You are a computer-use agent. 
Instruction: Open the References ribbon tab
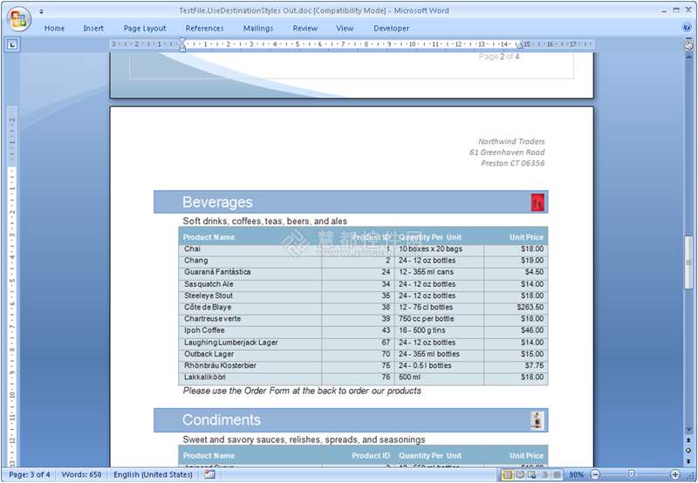click(204, 28)
